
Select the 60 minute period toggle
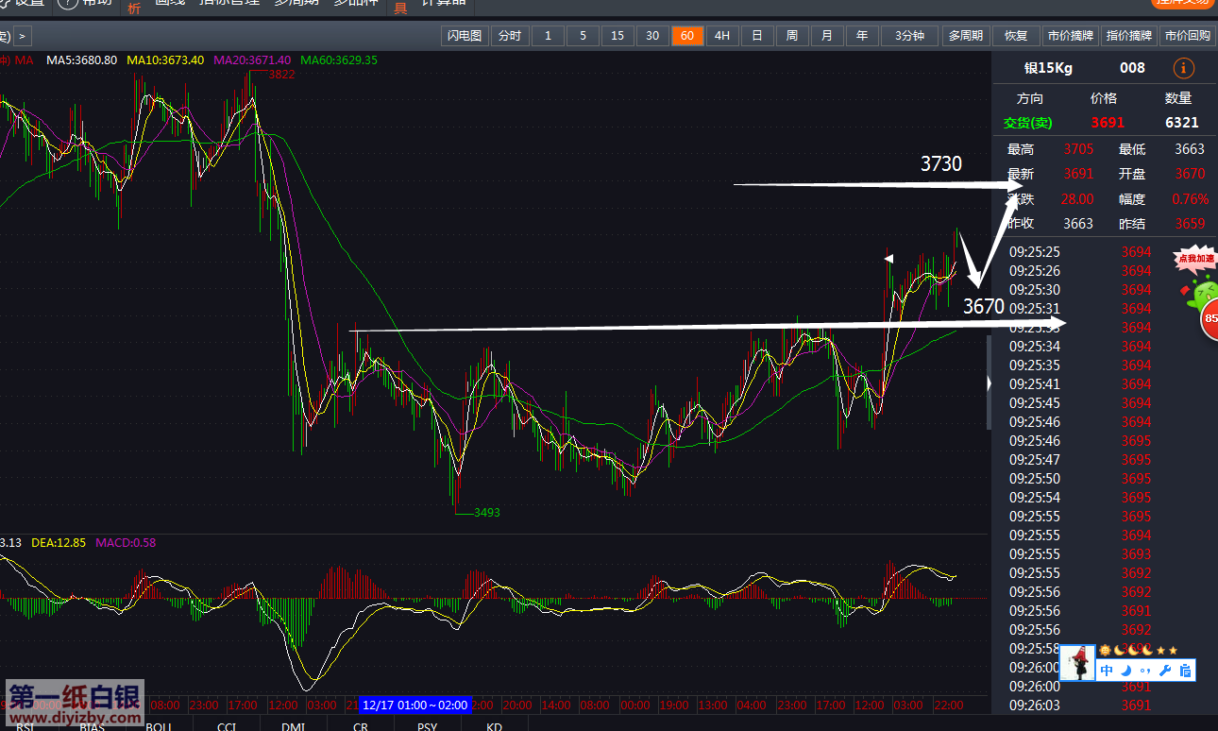pyautogui.click(x=686, y=36)
